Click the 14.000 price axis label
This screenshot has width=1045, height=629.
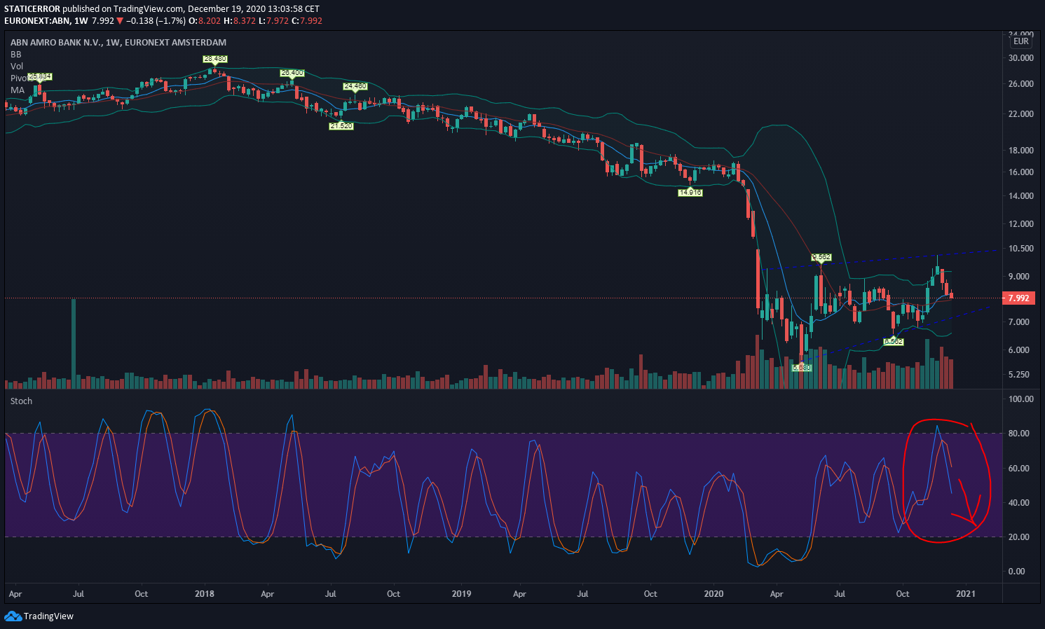(1021, 195)
